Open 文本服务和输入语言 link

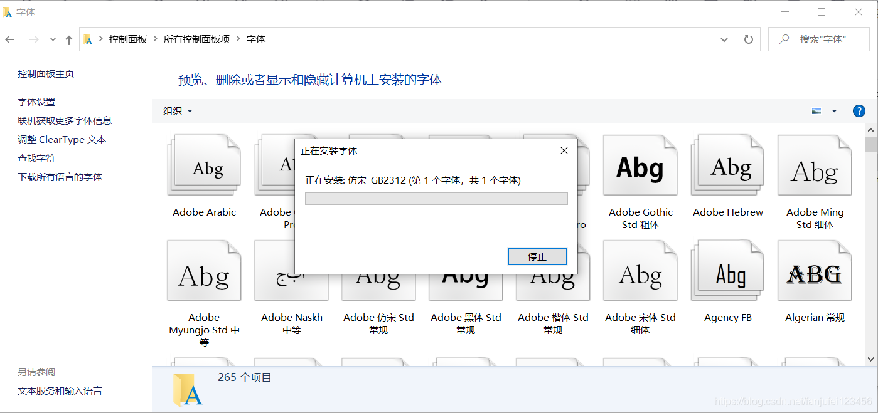coord(60,390)
